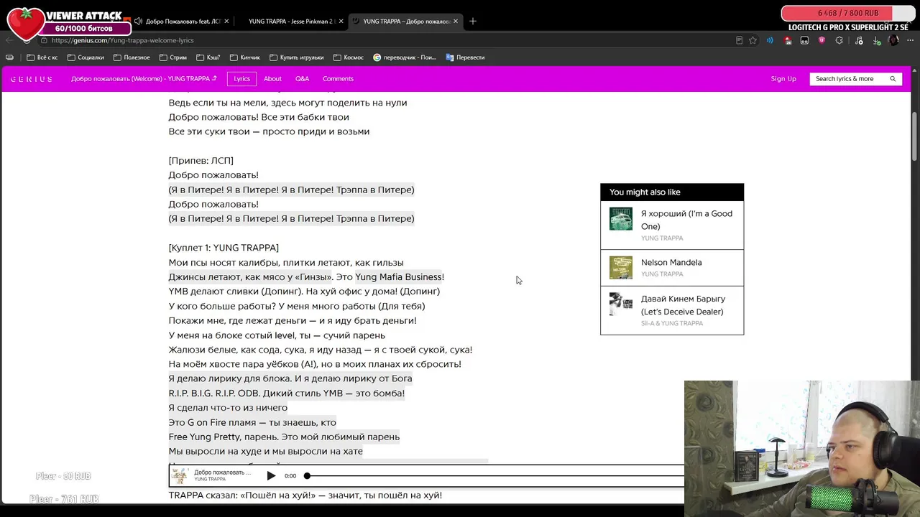Open the media control music note icon
The image size is (920, 517).
pos(858,40)
